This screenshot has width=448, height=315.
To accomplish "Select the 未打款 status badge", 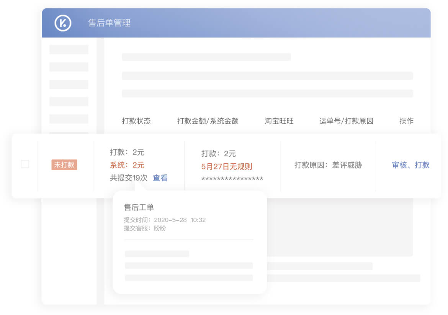I will [x=64, y=165].
